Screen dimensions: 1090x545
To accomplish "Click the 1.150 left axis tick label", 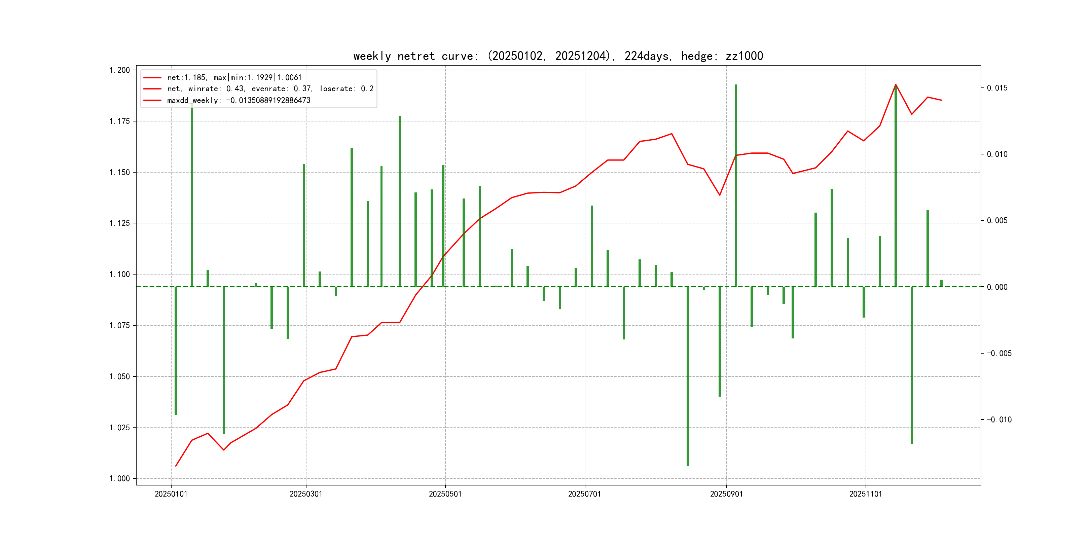I will click(120, 172).
